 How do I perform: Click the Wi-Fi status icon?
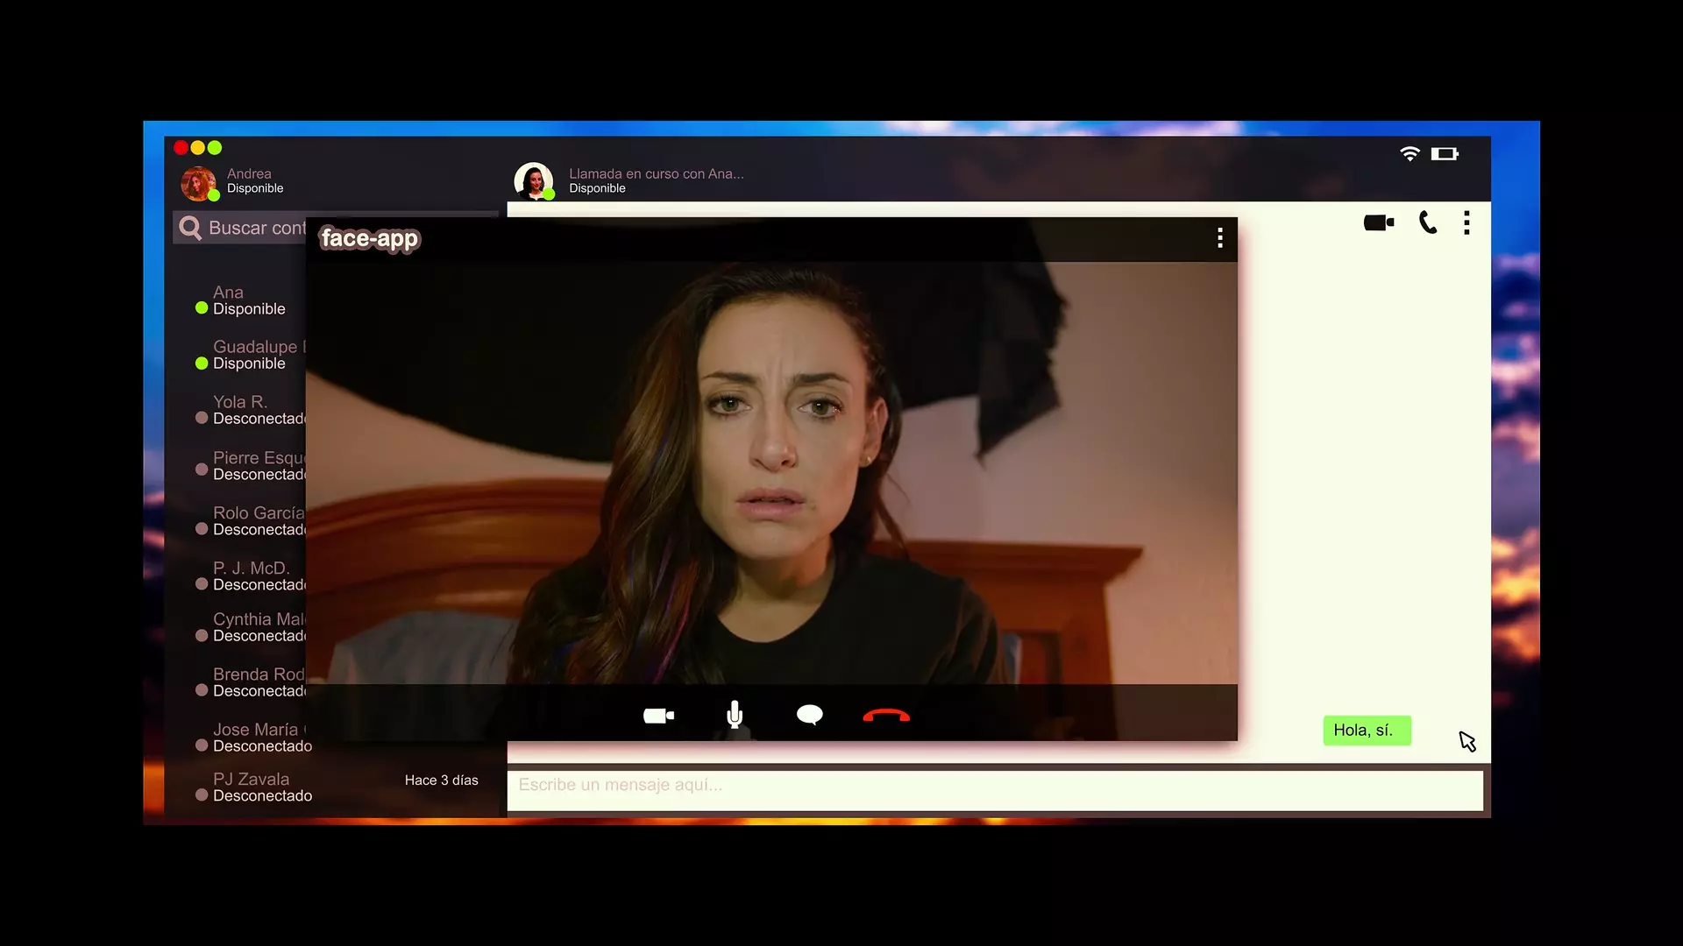(1410, 154)
